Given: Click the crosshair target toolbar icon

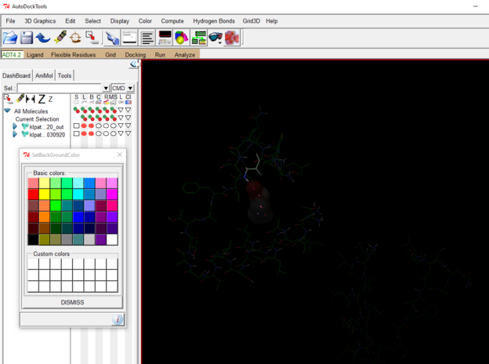Looking at the screenshot, I should tap(75, 38).
